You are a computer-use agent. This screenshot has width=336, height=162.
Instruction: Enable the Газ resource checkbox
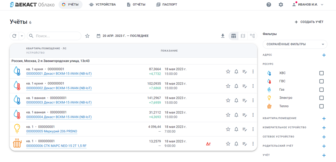pos(321,90)
